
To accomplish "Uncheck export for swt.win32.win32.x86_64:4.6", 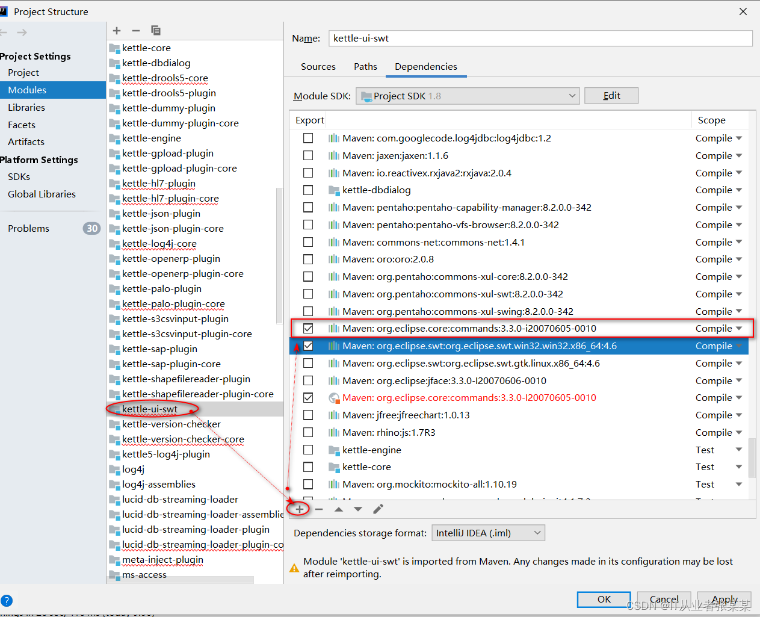I will (308, 346).
